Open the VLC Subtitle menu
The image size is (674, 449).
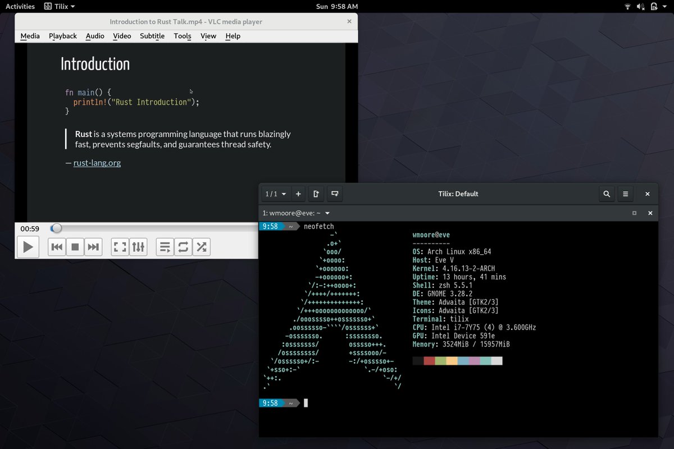(x=152, y=36)
